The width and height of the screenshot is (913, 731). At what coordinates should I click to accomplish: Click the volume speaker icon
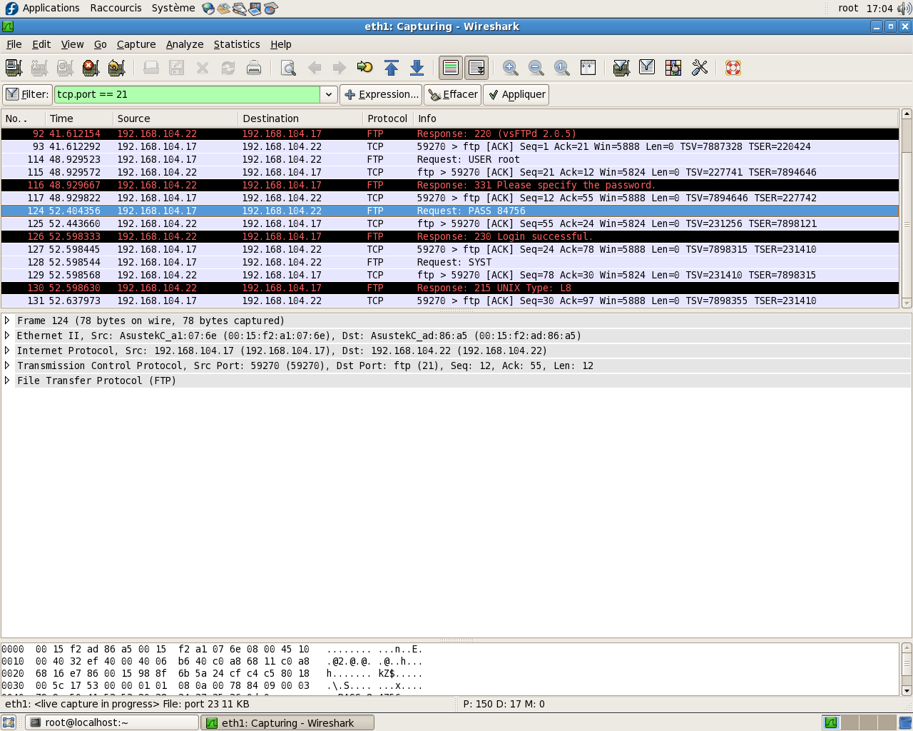click(x=904, y=9)
